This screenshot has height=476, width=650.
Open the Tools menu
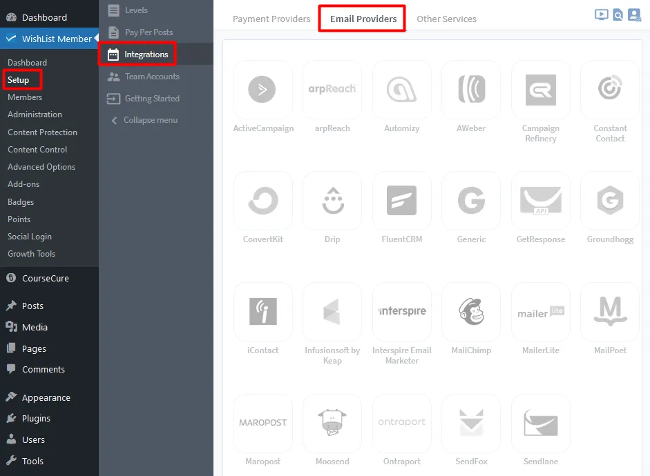point(49,461)
